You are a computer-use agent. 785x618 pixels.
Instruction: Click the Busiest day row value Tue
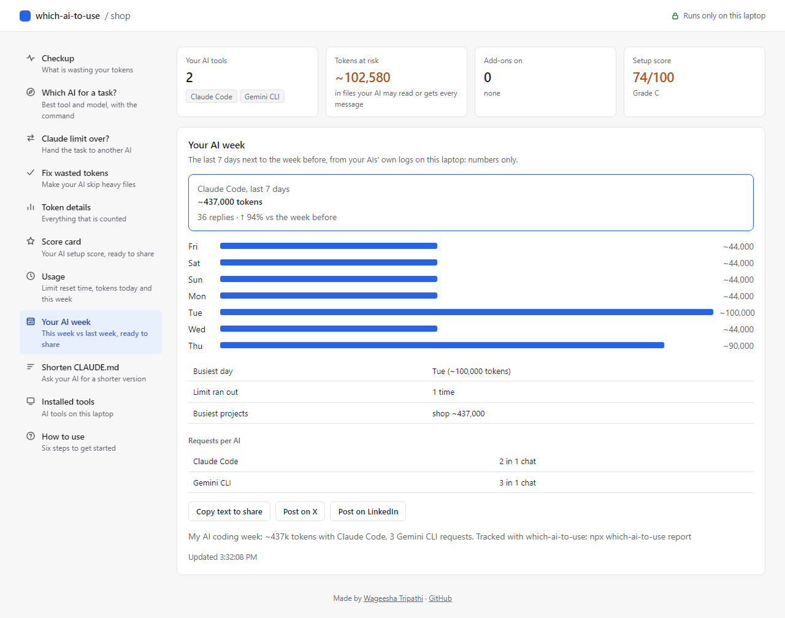pyautogui.click(x=471, y=371)
